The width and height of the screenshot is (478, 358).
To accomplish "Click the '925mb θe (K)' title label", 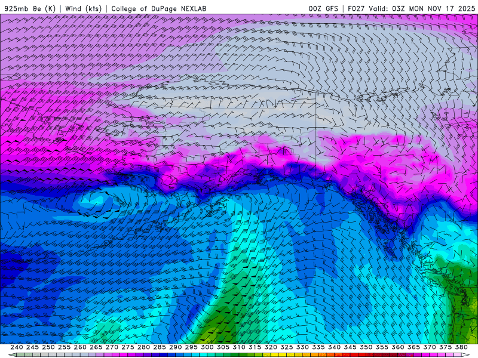I will (30, 8).
